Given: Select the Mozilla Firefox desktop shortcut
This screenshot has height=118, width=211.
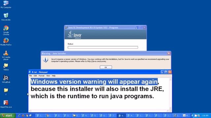Looking at the screenshot, I should tap(6, 42).
